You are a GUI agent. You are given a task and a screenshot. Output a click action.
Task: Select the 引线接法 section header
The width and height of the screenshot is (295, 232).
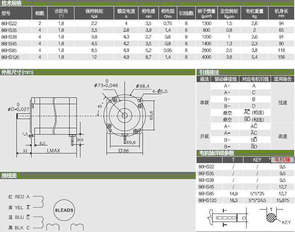click(x=209, y=73)
